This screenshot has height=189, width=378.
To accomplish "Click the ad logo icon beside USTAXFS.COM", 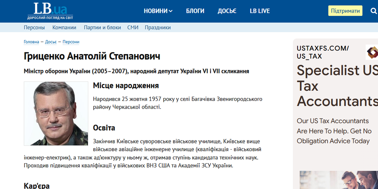I will 372,52.
